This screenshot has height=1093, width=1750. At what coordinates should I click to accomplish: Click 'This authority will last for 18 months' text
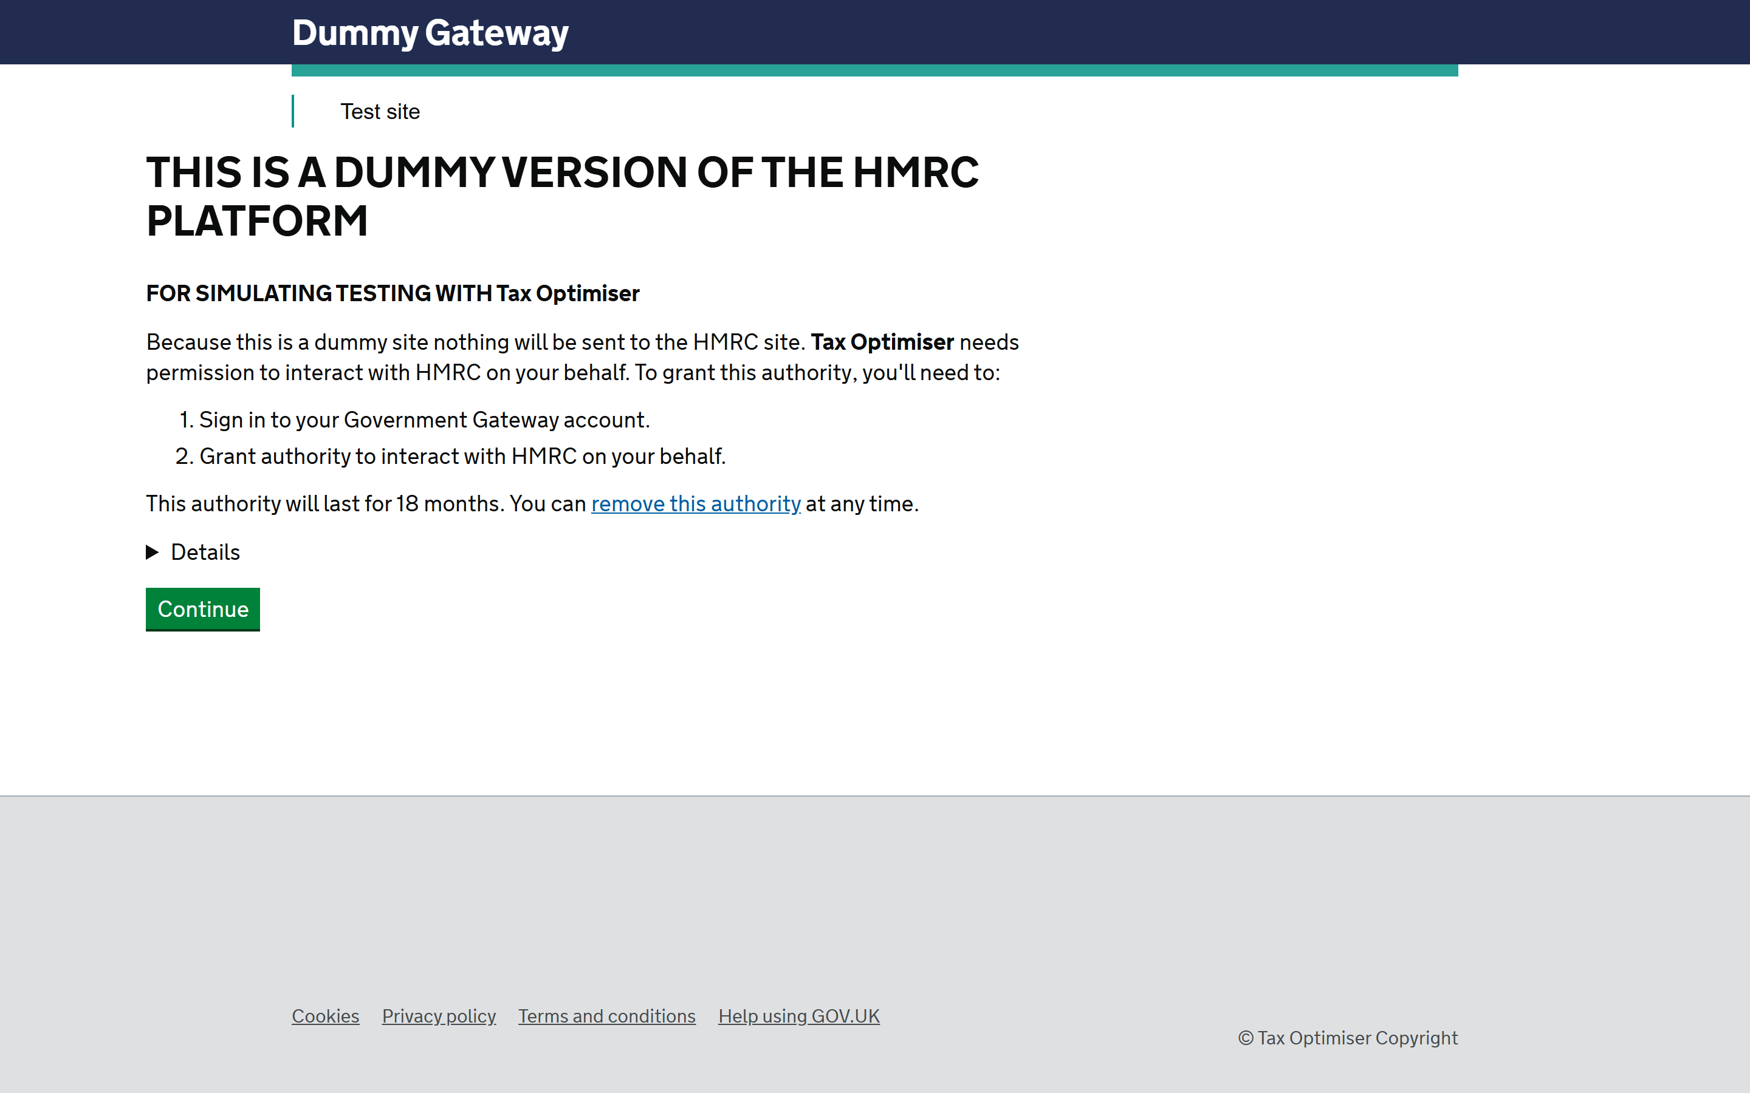[x=324, y=504]
